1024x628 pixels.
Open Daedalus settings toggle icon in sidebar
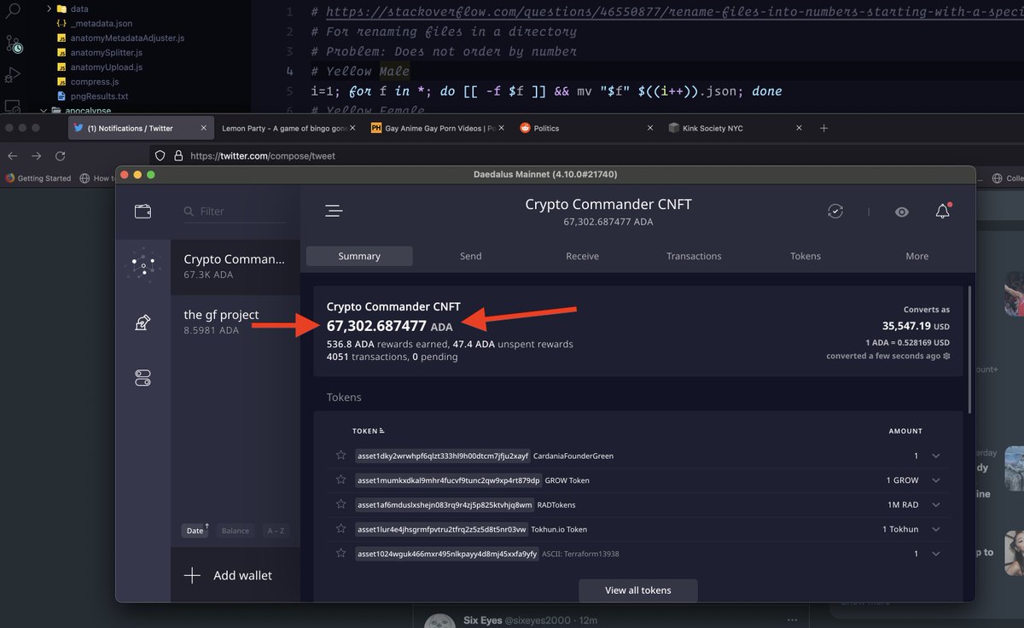point(143,378)
